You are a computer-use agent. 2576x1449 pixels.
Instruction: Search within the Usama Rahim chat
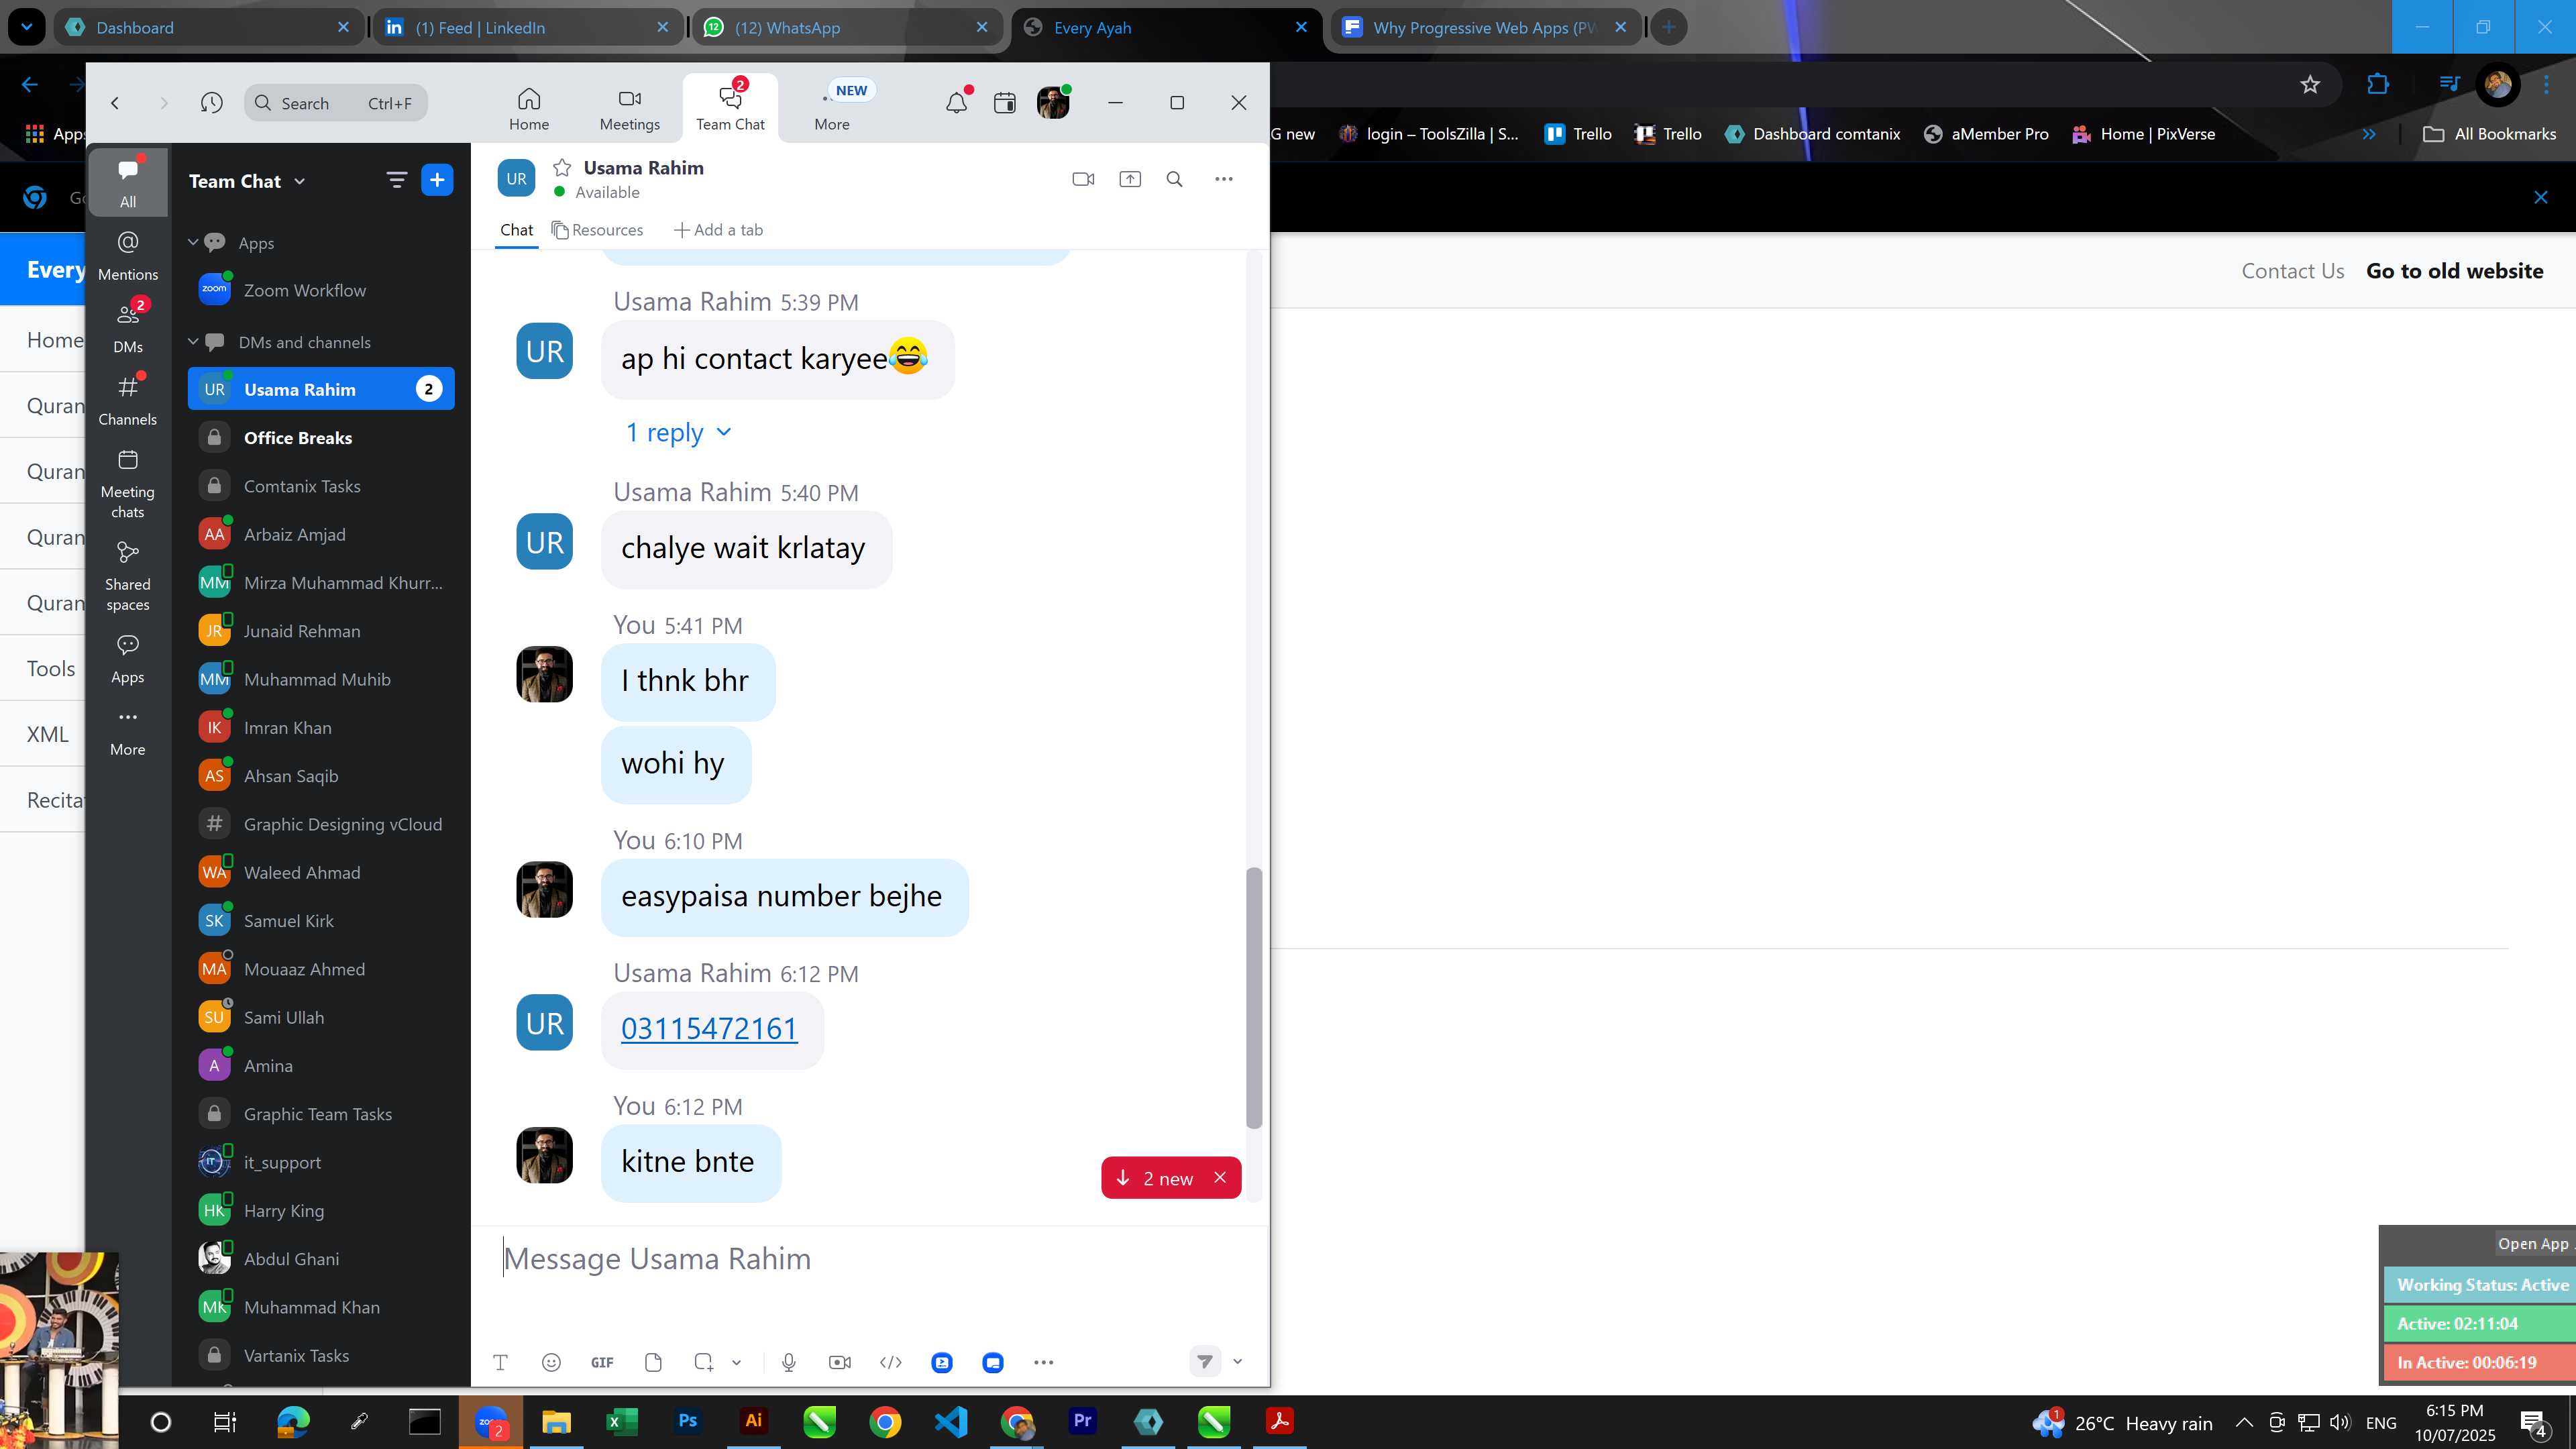(1174, 179)
